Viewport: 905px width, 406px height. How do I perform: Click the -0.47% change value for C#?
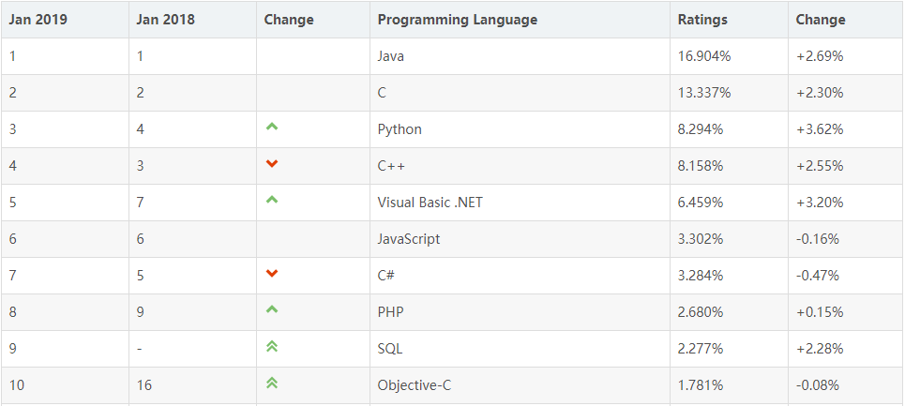tap(818, 276)
